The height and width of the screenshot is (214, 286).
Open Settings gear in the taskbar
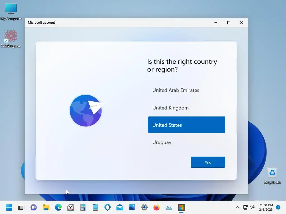144,207
